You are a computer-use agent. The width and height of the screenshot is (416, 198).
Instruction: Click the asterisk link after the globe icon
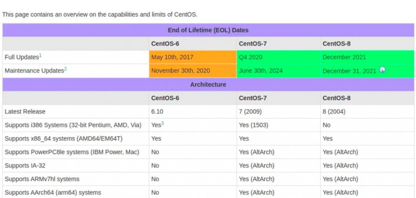click(389, 71)
